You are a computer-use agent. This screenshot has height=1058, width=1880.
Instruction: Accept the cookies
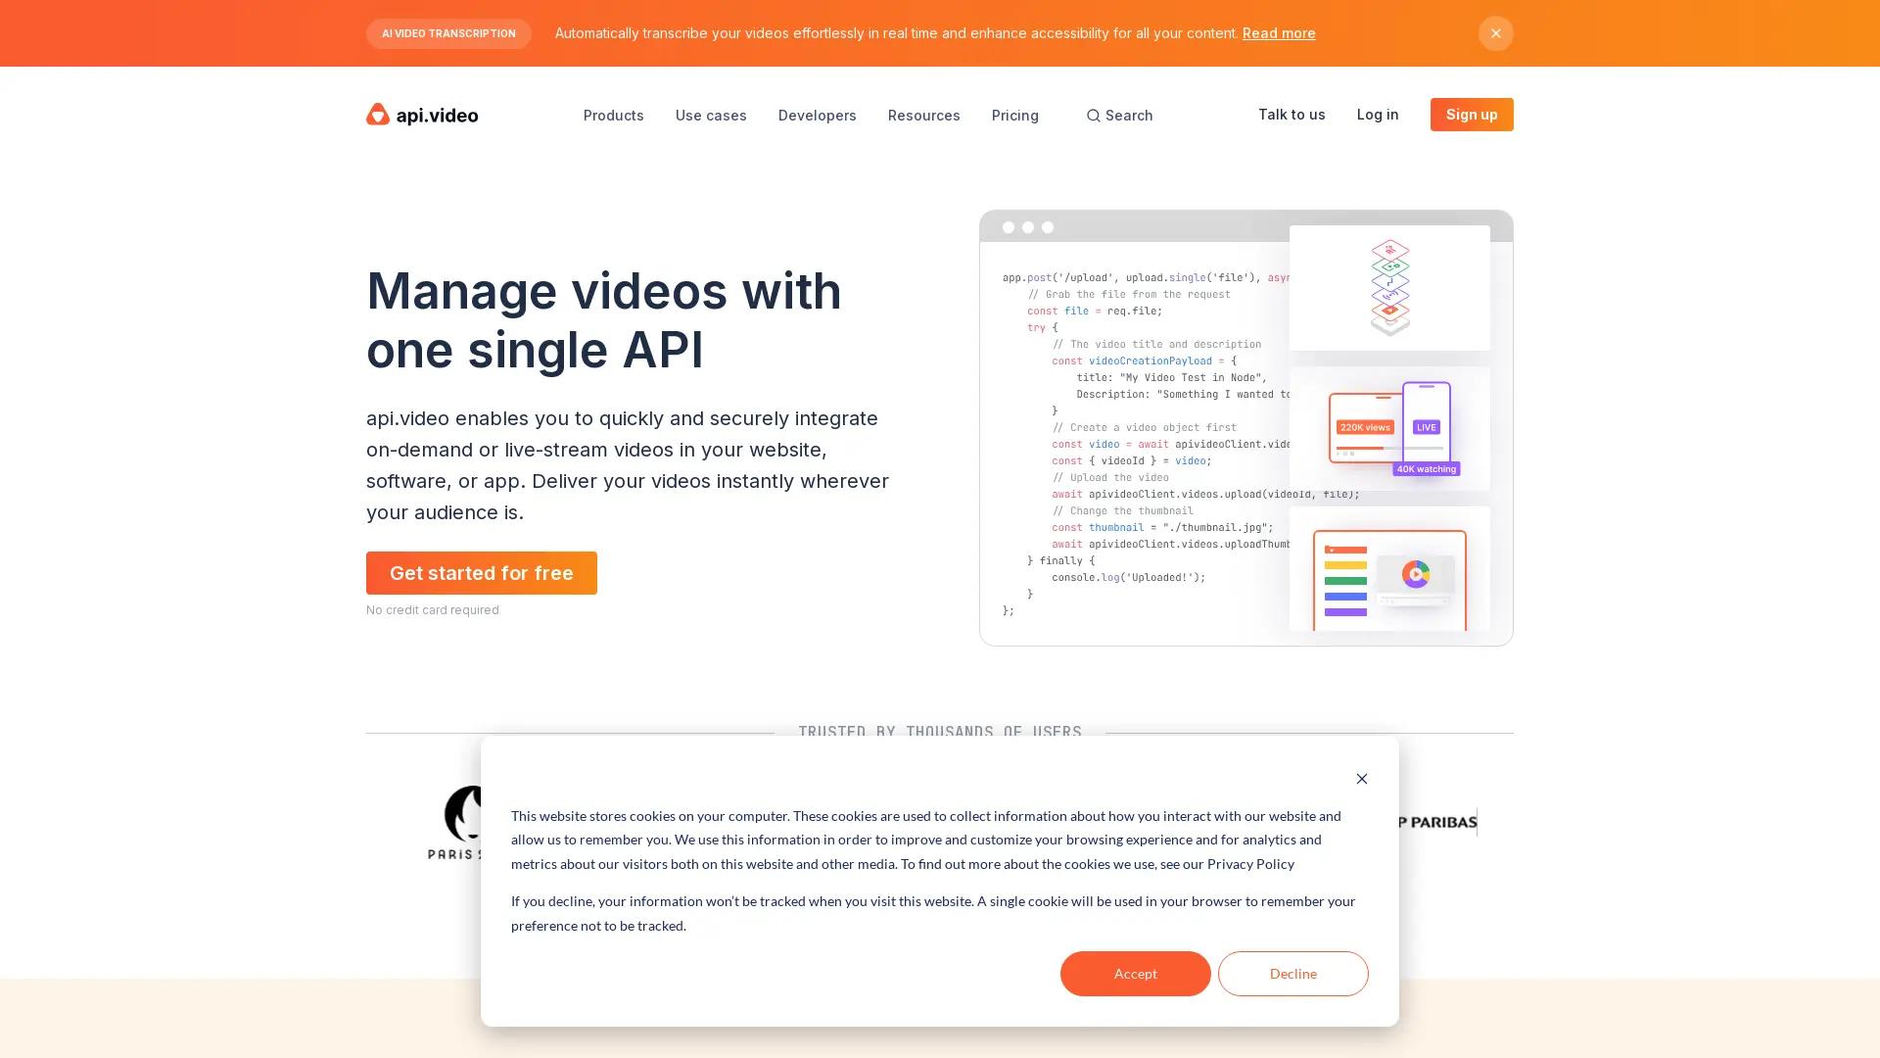point(1135,973)
